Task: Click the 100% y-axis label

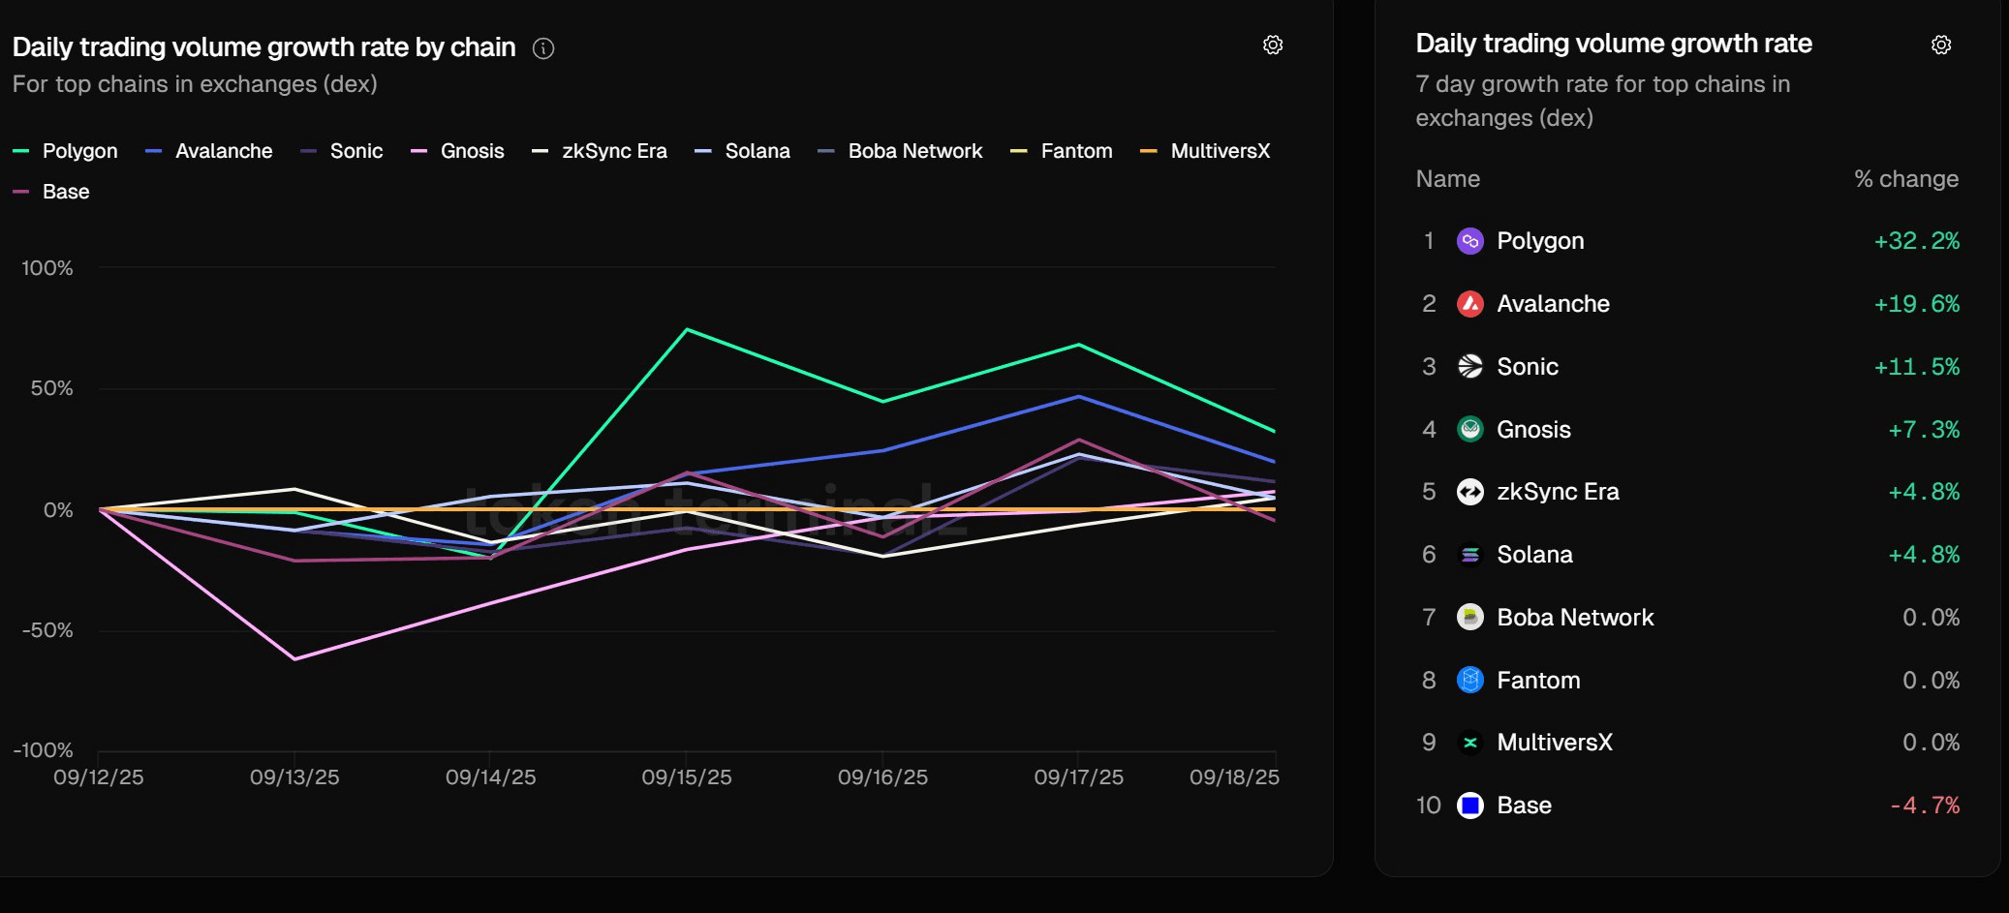Action: tap(47, 268)
